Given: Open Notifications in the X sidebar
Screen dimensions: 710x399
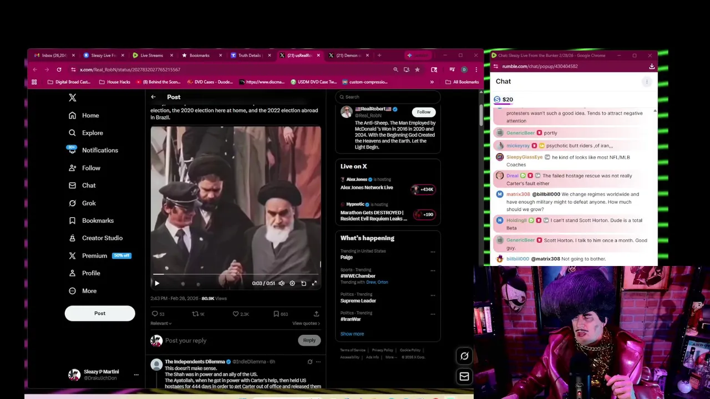Looking at the screenshot, I should [93, 150].
